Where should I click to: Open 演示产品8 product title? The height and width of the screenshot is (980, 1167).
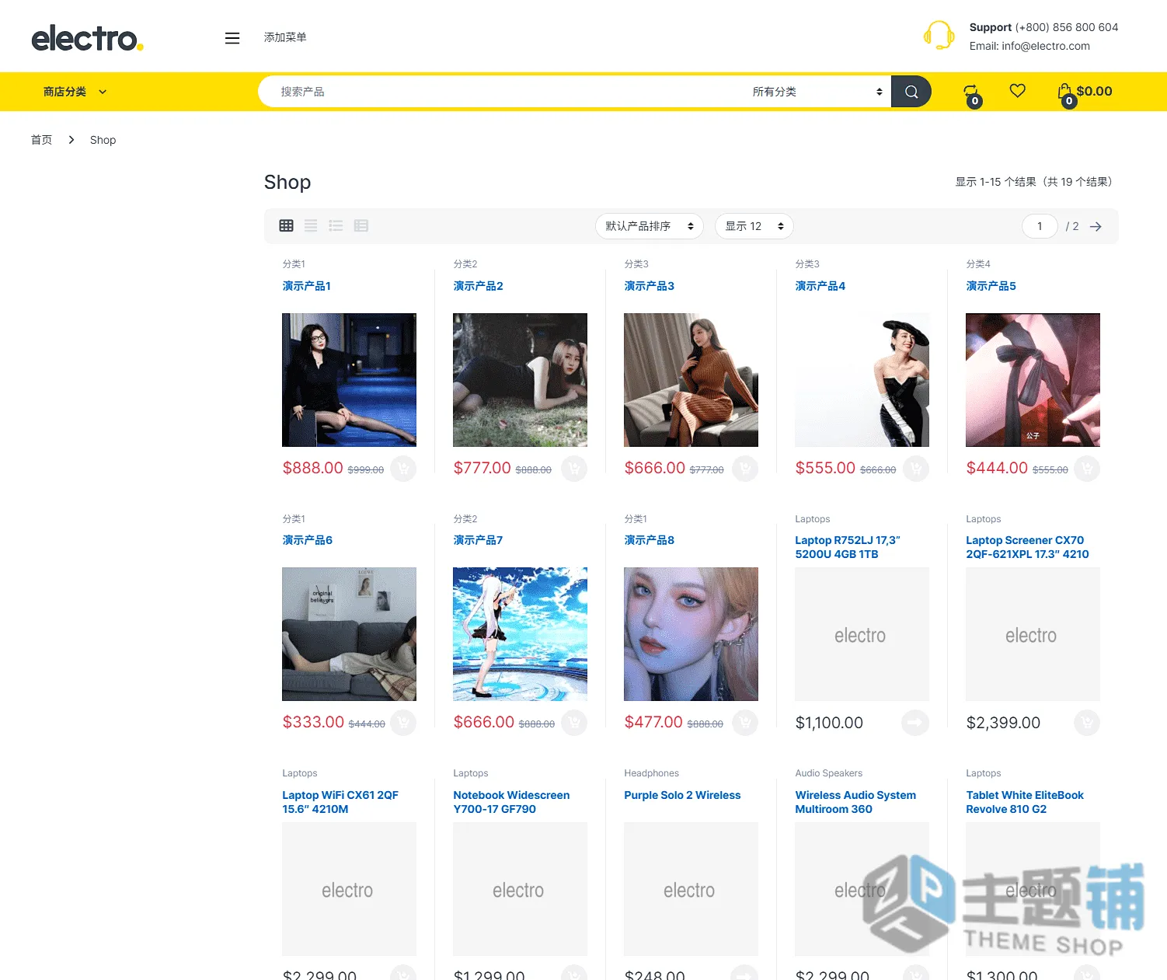point(650,540)
